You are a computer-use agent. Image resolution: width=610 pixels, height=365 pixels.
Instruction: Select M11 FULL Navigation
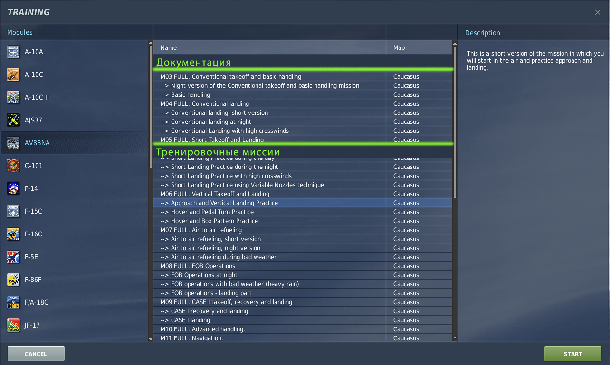[x=303, y=337]
